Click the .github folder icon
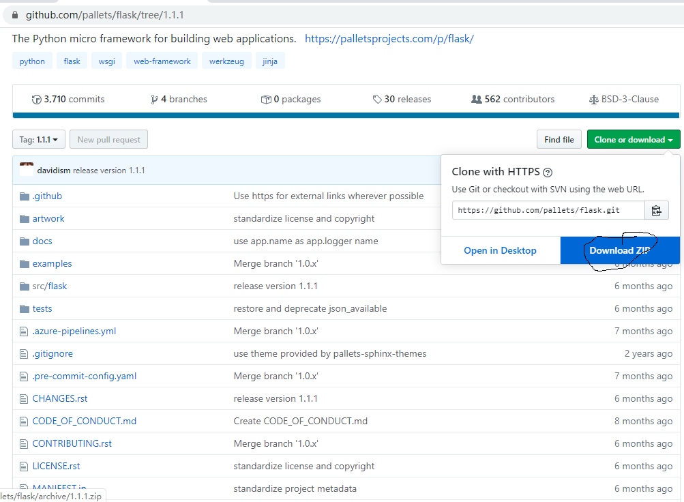Image resolution: width=684 pixels, height=502 pixels. pyautogui.click(x=25, y=196)
